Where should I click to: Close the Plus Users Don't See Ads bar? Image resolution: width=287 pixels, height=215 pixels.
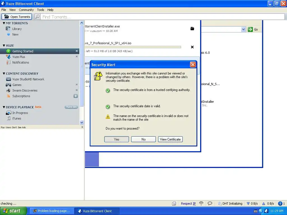click(x=82, y=127)
